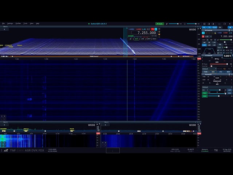The width and height of the screenshot is (233, 175).
Task: Click the slice flag frequency field 7.255.000
Action: pyautogui.click(x=144, y=33)
